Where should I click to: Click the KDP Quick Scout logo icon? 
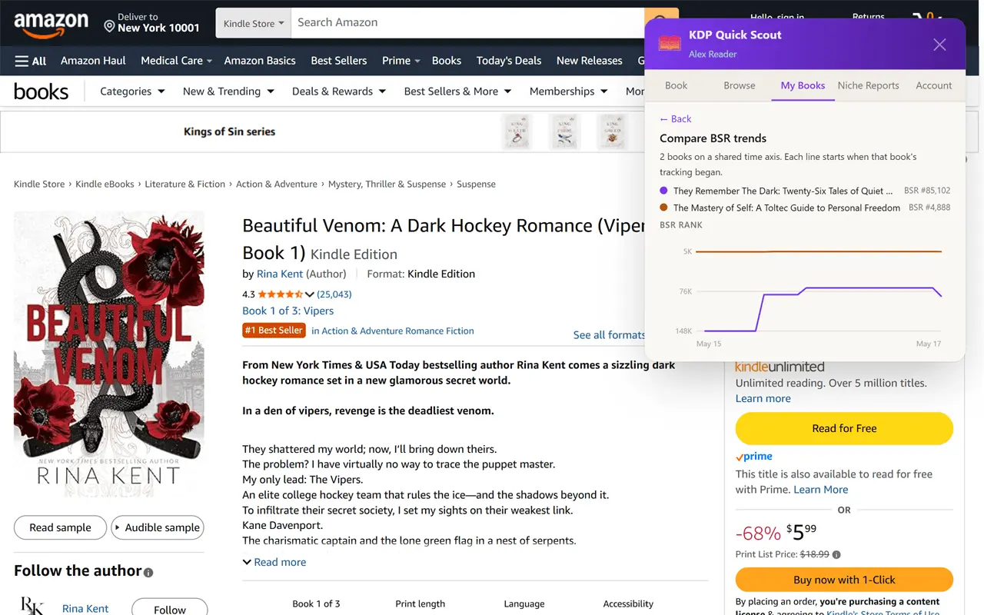[x=670, y=44]
